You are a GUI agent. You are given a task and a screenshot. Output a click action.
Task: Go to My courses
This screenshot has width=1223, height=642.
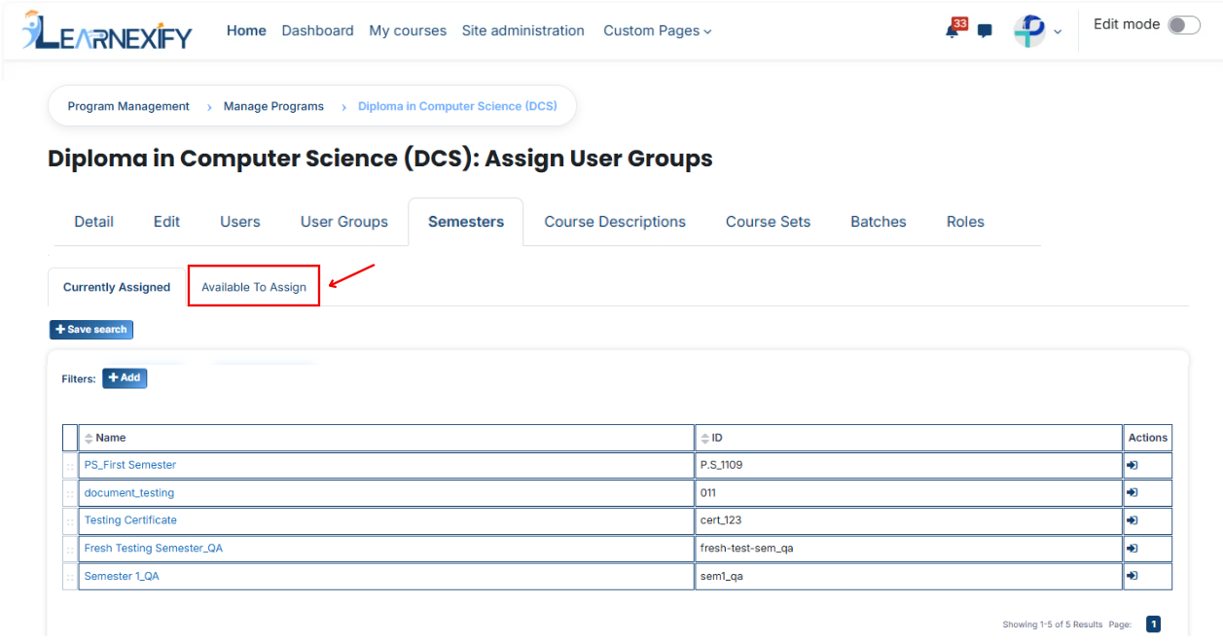coord(408,31)
